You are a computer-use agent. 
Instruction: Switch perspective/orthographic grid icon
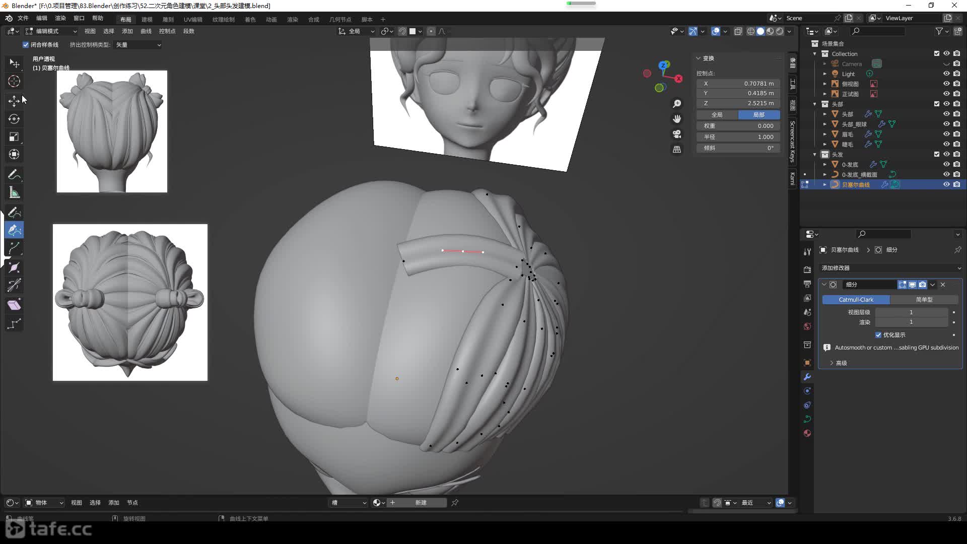click(x=677, y=150)
